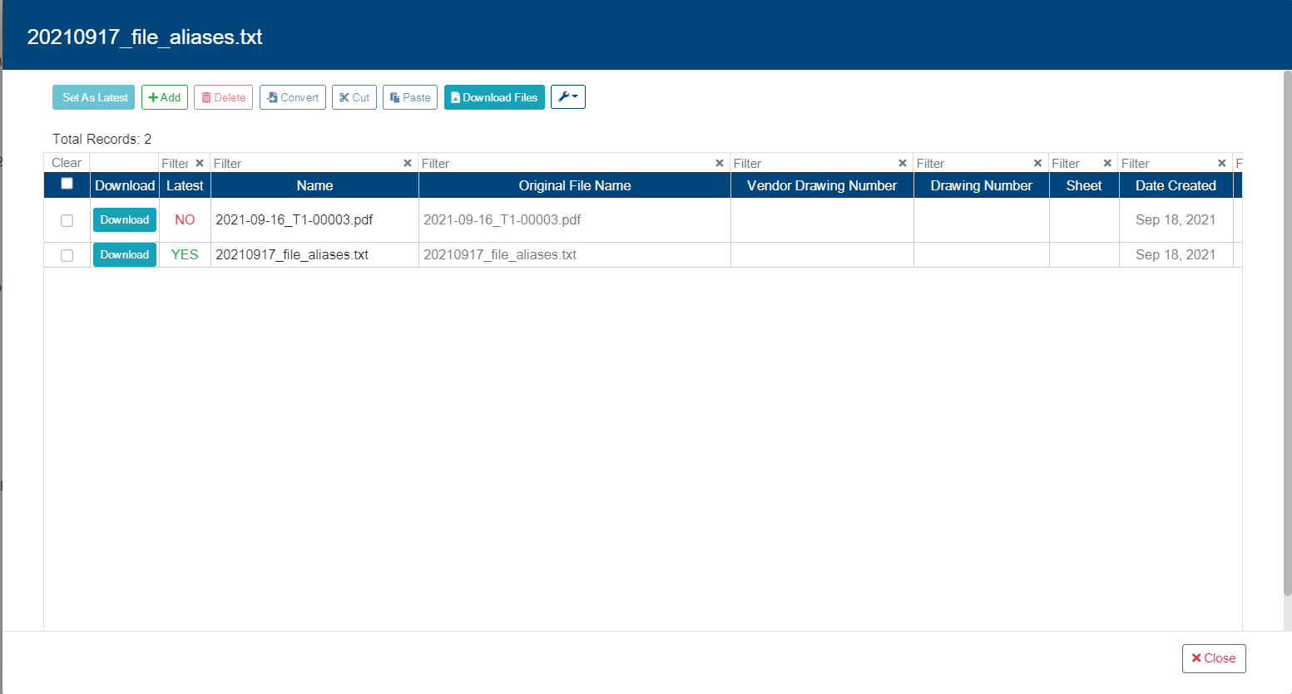The image size is (1292, 694).
Task: Check the box for 2021-09-16_T1-00003.pdf
Action: click(67, 220)
